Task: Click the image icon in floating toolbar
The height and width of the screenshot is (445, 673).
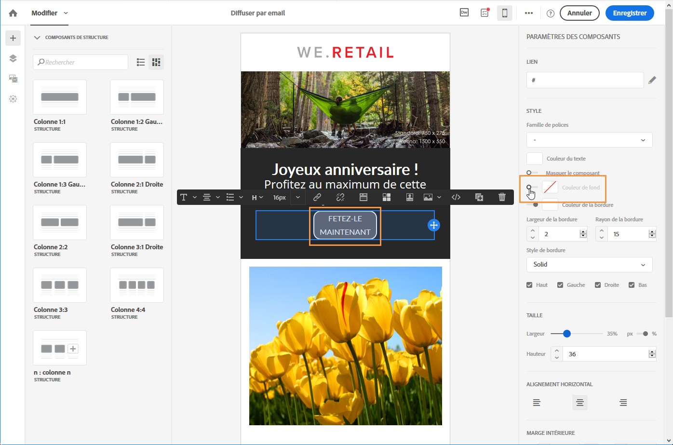Action: pos(428,197)
